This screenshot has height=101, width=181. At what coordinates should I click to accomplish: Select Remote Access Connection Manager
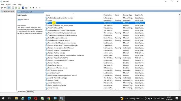point(61,48)
